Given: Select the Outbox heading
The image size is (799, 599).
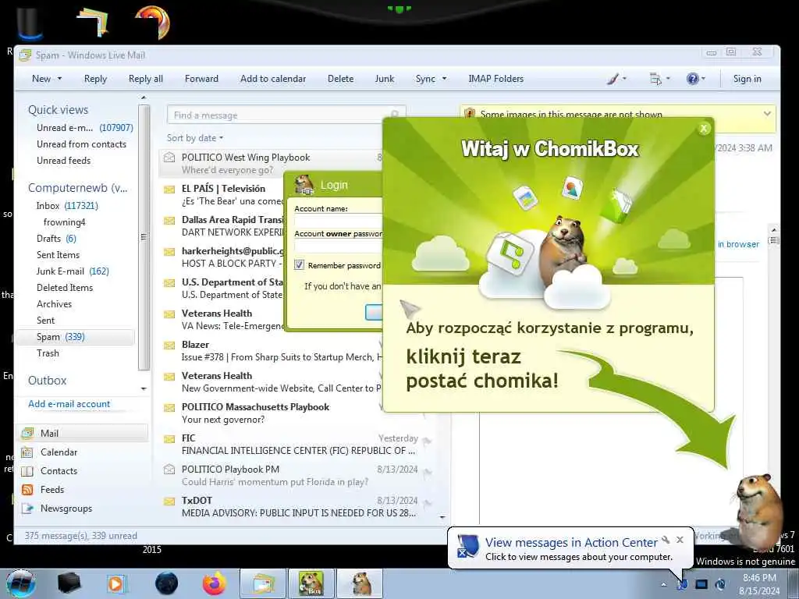Looking at the screenshot, I should [48, 381].
